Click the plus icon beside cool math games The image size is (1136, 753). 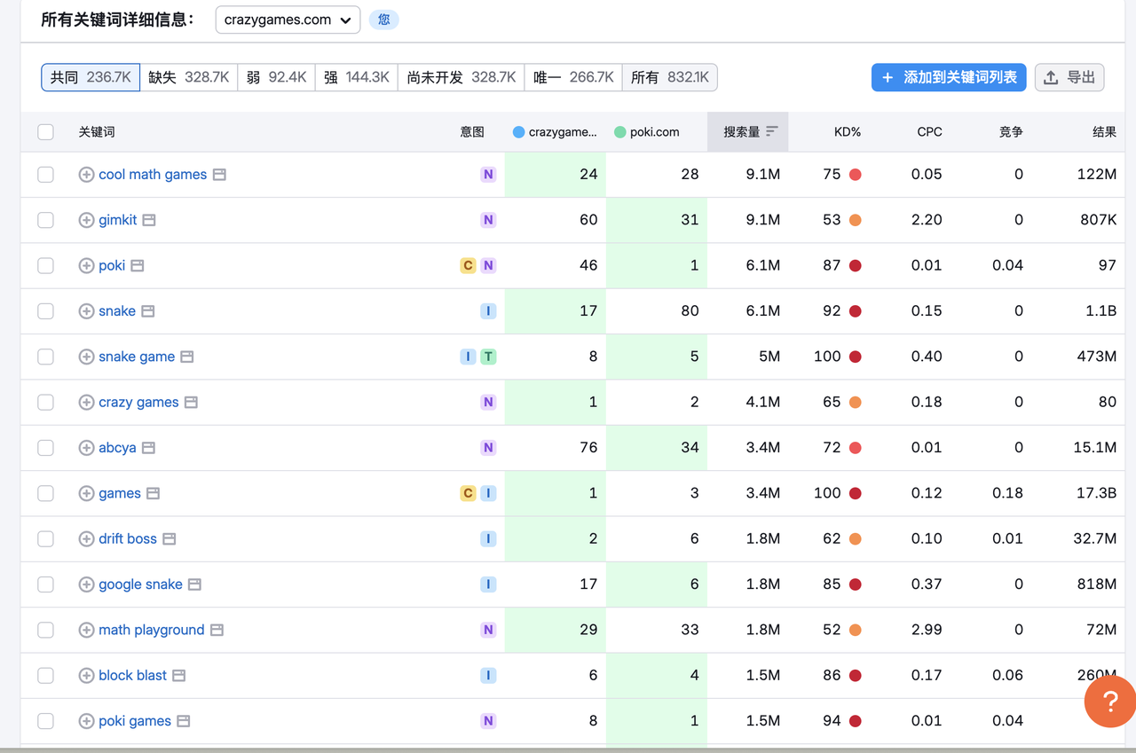[86, 175]
